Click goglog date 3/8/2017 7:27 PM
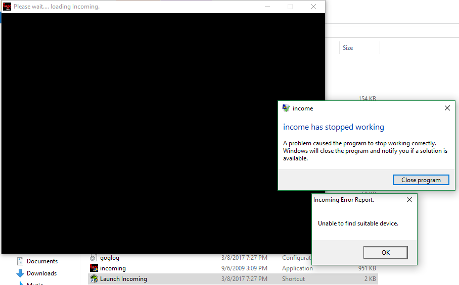 pos(244,258)
